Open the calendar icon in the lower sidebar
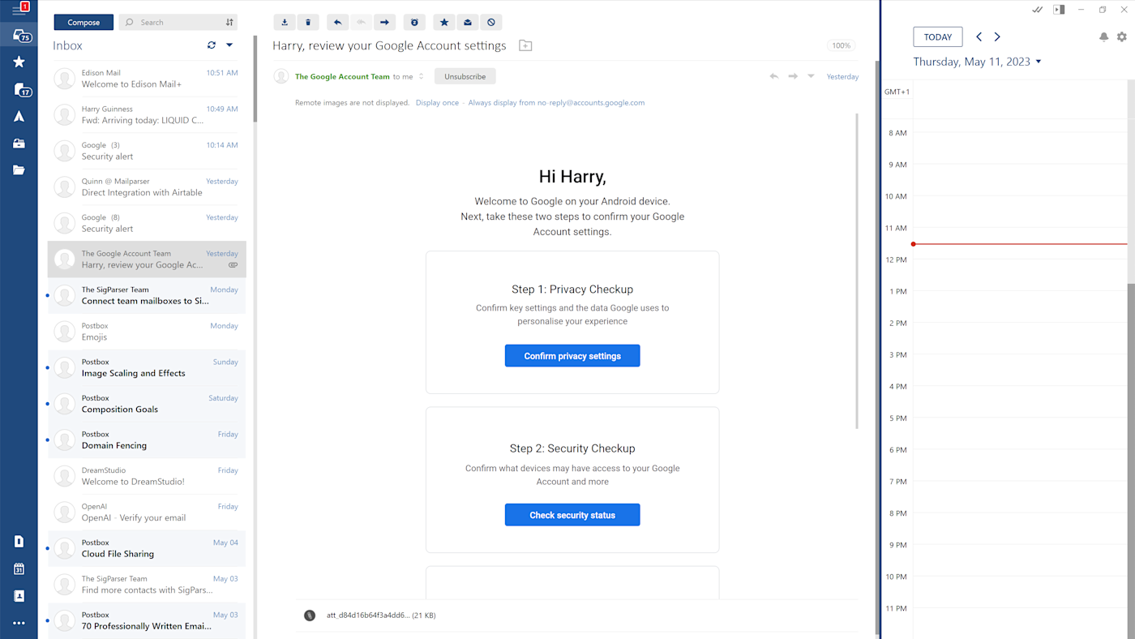1135x639 pixels. click(x=19, y=569)
